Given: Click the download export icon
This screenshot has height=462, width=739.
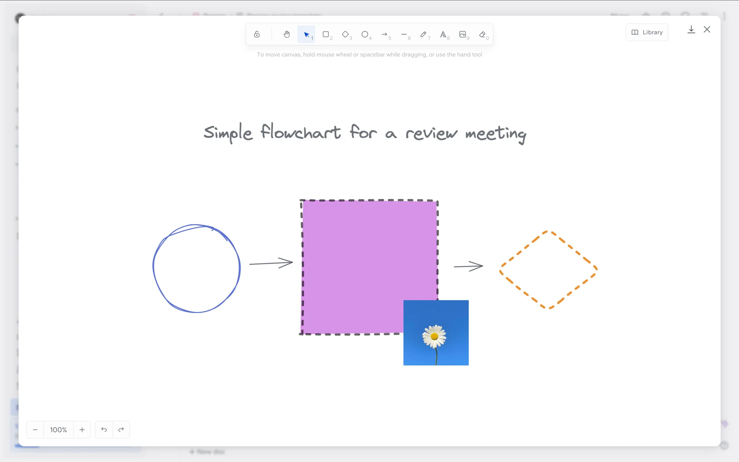Looking at the screenshot, I should pos(691,30).
